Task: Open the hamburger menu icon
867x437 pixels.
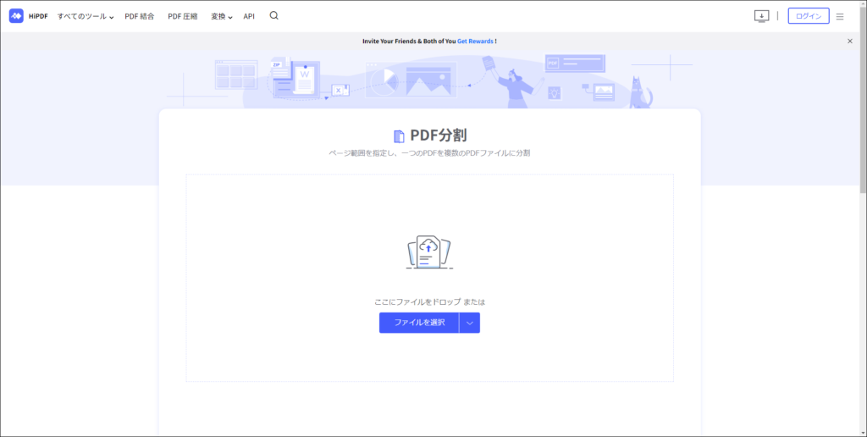Action: 840,17
